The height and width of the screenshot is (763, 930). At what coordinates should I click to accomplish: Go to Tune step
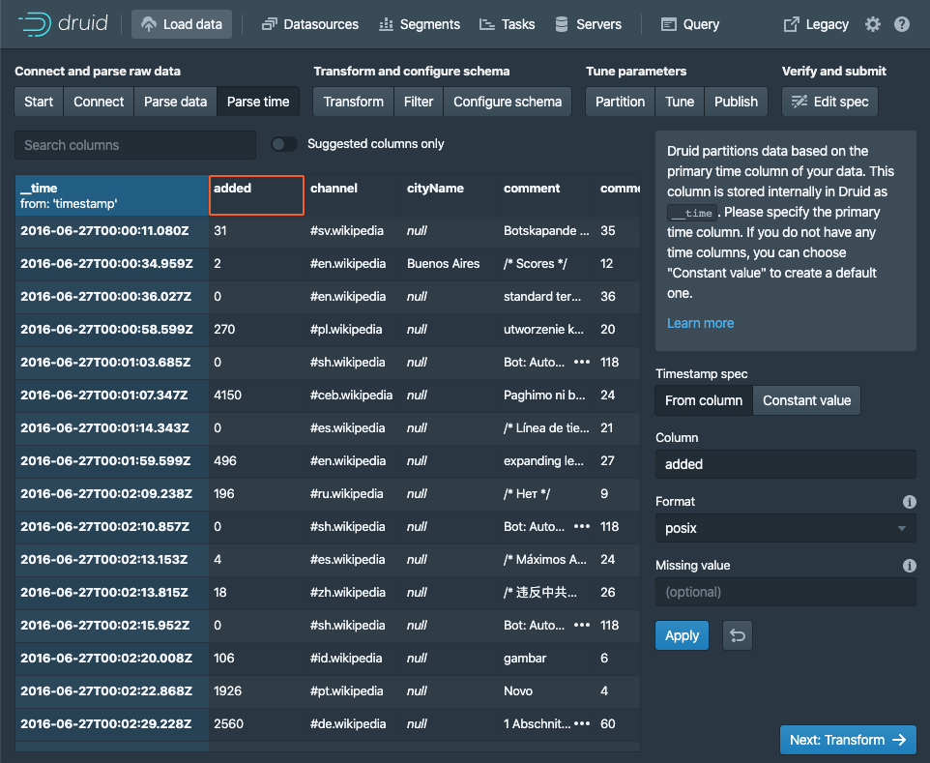pos(680,102)
